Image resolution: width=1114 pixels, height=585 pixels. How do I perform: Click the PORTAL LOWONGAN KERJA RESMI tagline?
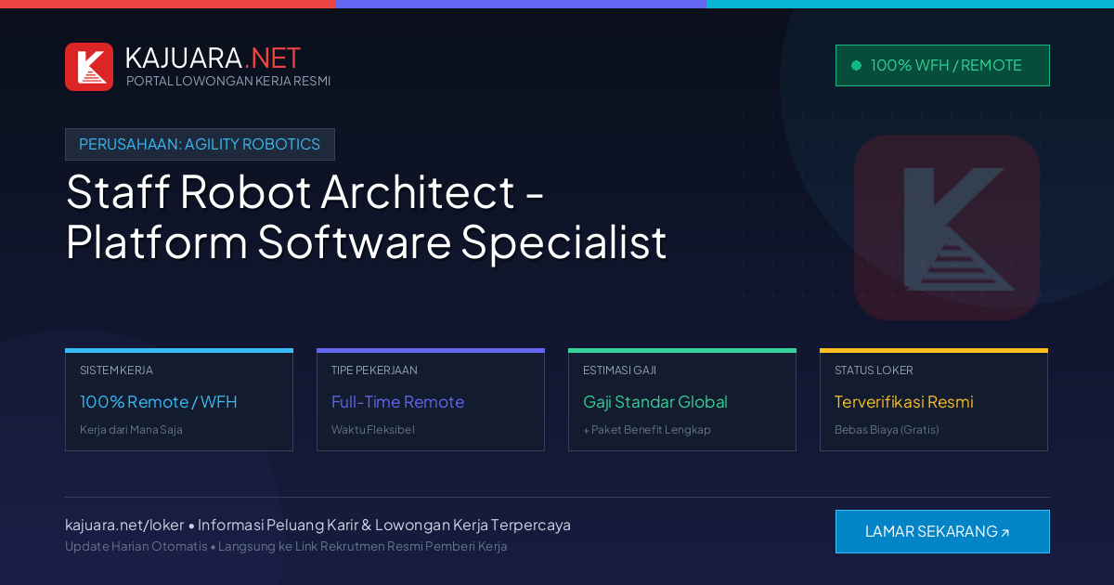(228, 81)
